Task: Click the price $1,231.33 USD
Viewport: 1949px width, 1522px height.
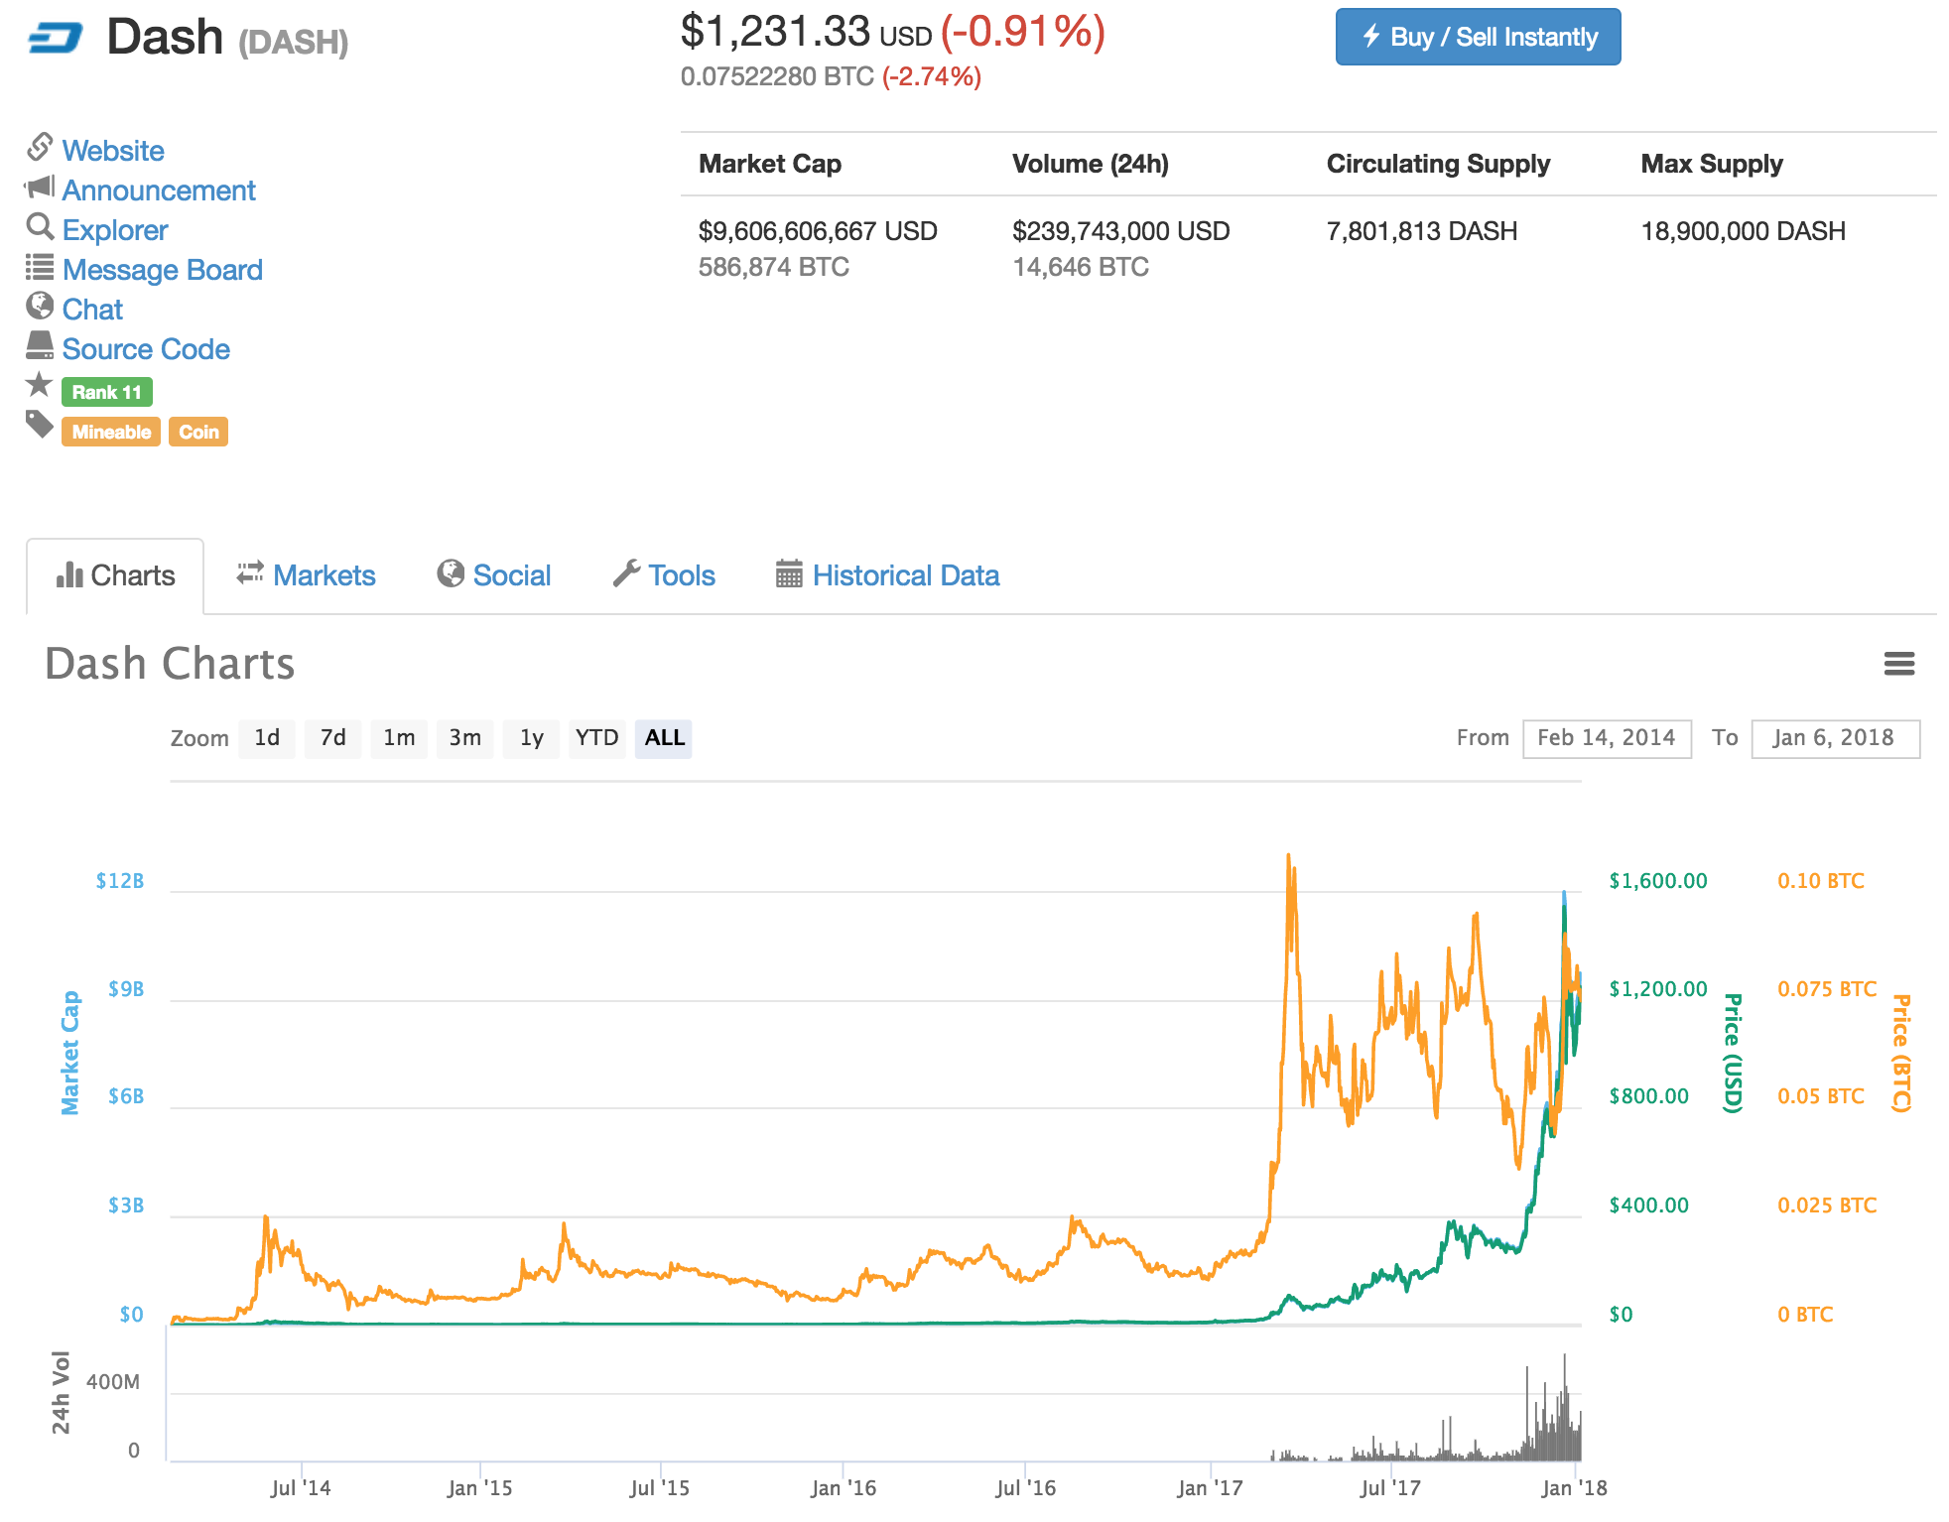Action: pyautogui.click(x=806, y=32)
